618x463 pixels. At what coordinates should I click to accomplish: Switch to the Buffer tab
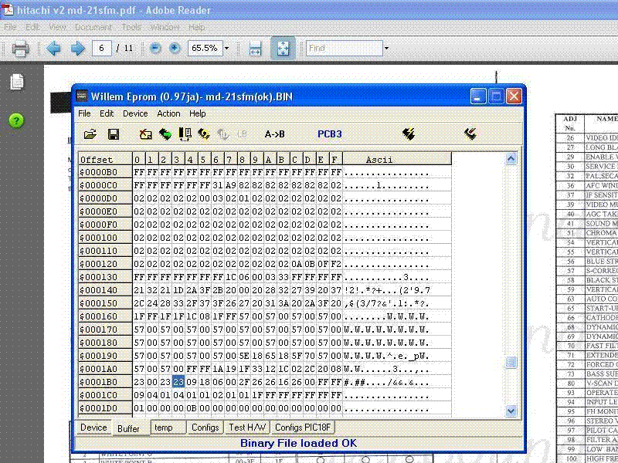tap(128, 428)
